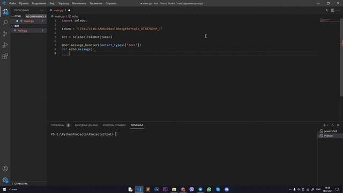Screen dimensions: 343x193
Task: Open the Source Control view
Action: (5, 34)
